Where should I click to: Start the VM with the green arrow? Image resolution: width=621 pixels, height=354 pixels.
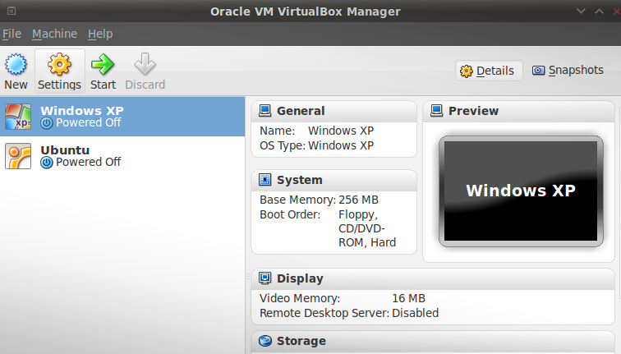coord(103,64)
